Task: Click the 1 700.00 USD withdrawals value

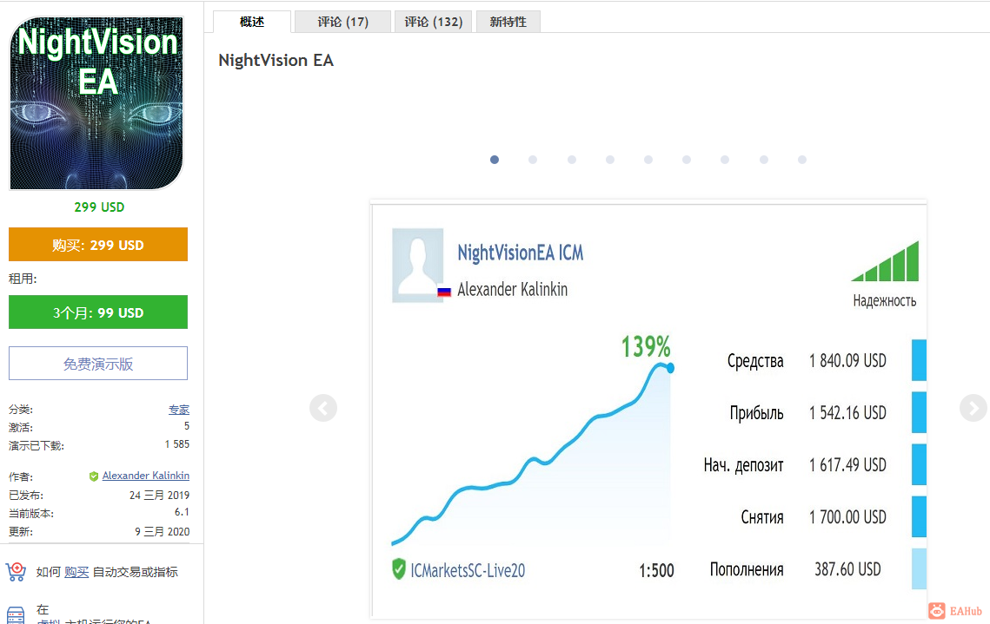Action: 847,517
